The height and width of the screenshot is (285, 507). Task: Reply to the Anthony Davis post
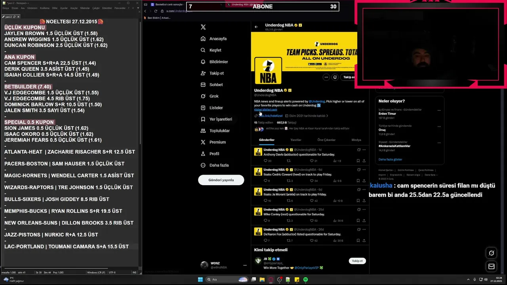267,161
